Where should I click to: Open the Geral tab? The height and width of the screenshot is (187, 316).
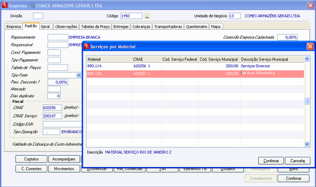[x=45, y=26]
